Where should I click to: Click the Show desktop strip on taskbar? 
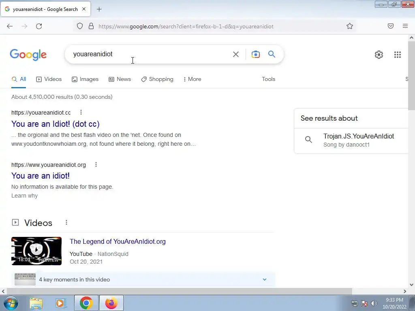click(x=412, y=303)
